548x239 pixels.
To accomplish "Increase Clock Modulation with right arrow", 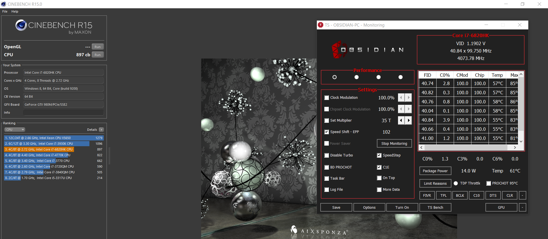I will [409, 98].
